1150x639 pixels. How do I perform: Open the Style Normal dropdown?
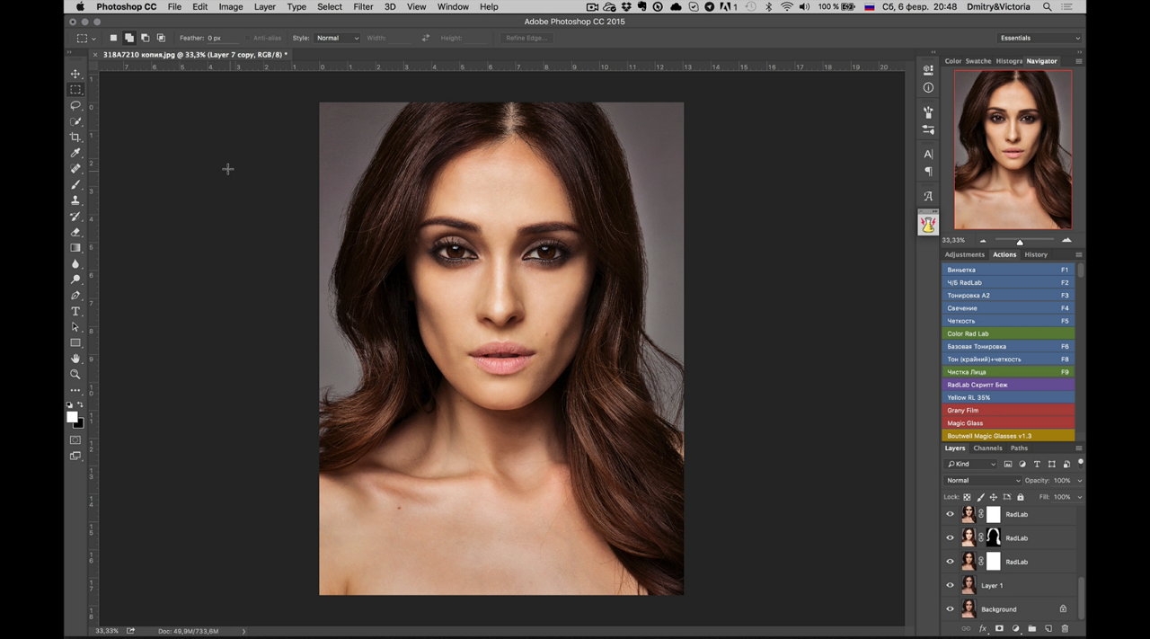click(x=338, y=38)
